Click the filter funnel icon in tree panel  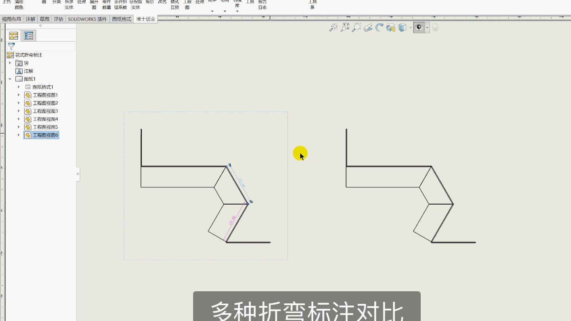point(11,46)
